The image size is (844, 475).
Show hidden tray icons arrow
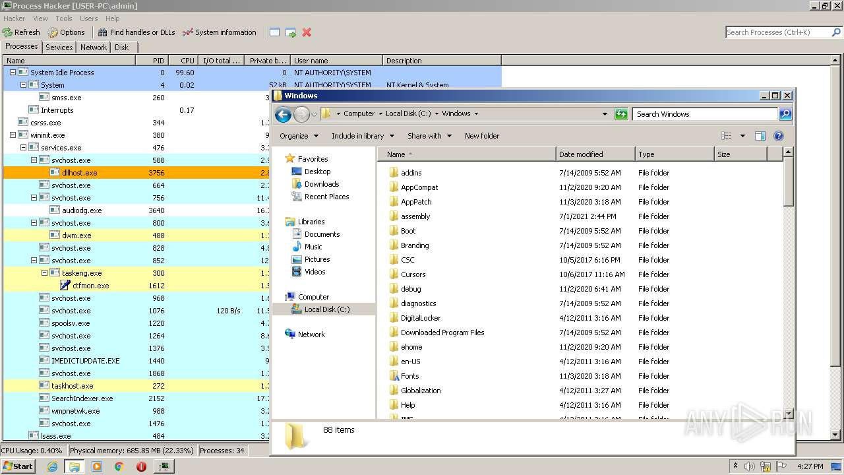coord(735,466)
